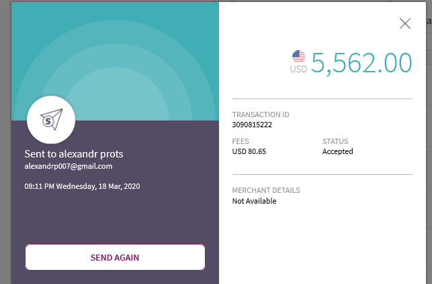Click the Not Available merchant details text

coord(255,201)
